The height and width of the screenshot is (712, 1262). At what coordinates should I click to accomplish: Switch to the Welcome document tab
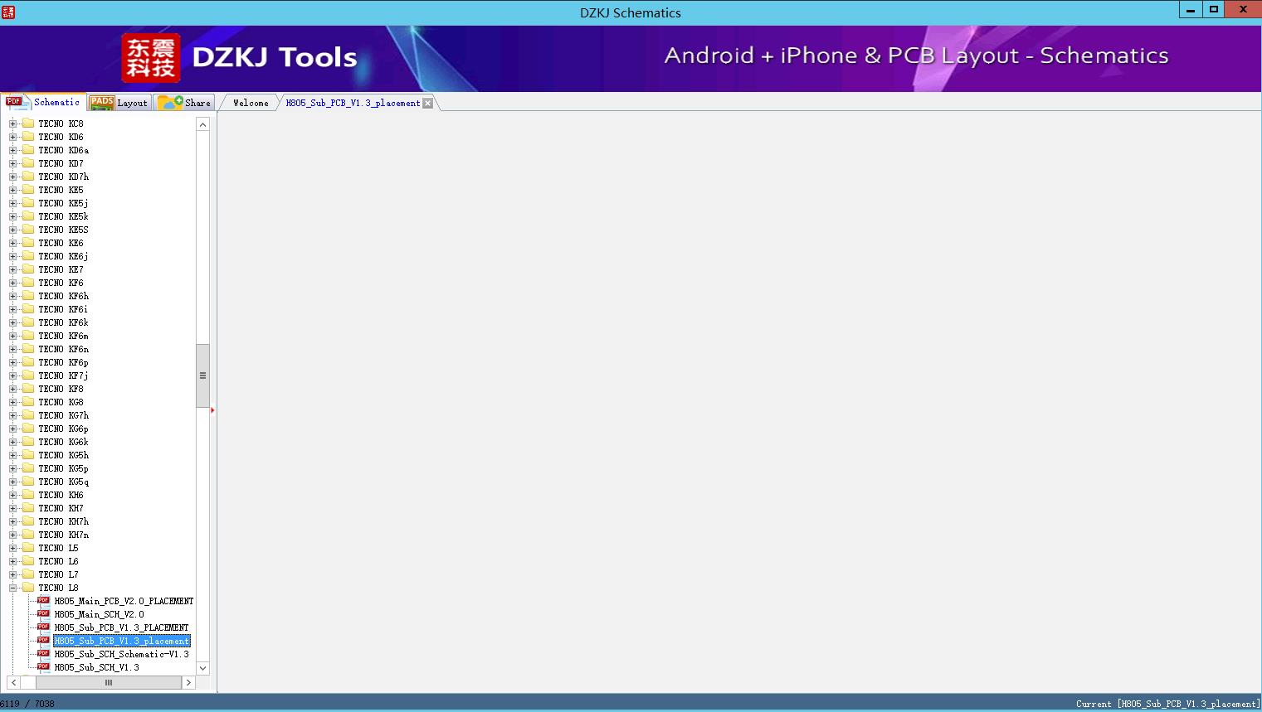click(251, 103)
